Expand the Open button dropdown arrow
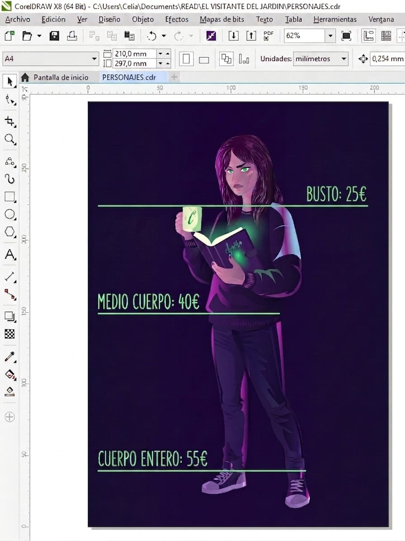 (x=39, y=36)
